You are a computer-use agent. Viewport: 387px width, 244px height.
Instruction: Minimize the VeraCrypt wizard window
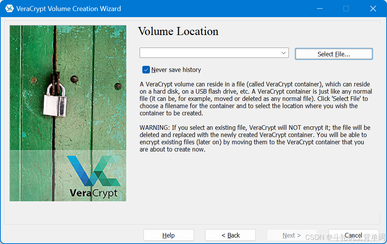click(320, 8)
